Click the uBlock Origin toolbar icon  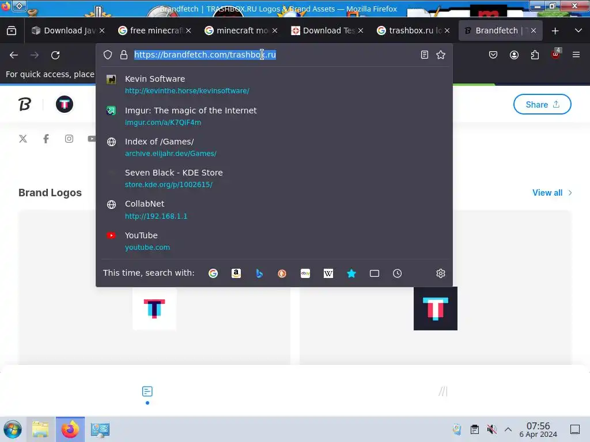tap(556, 54)
